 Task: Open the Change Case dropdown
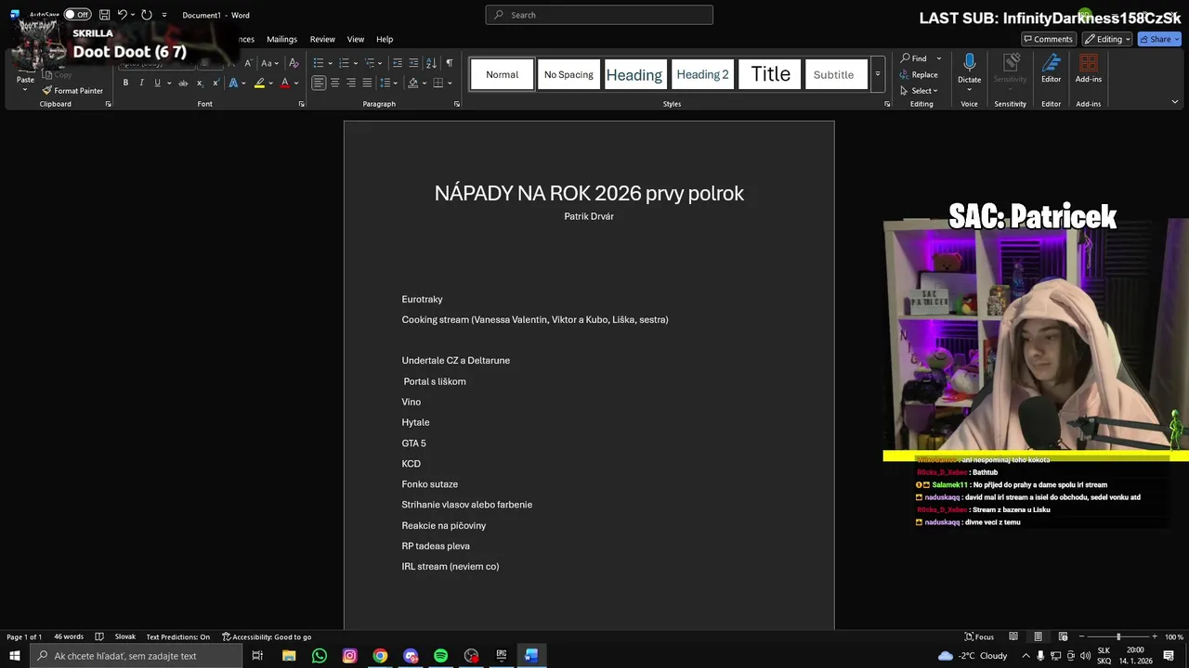[268, 63]
